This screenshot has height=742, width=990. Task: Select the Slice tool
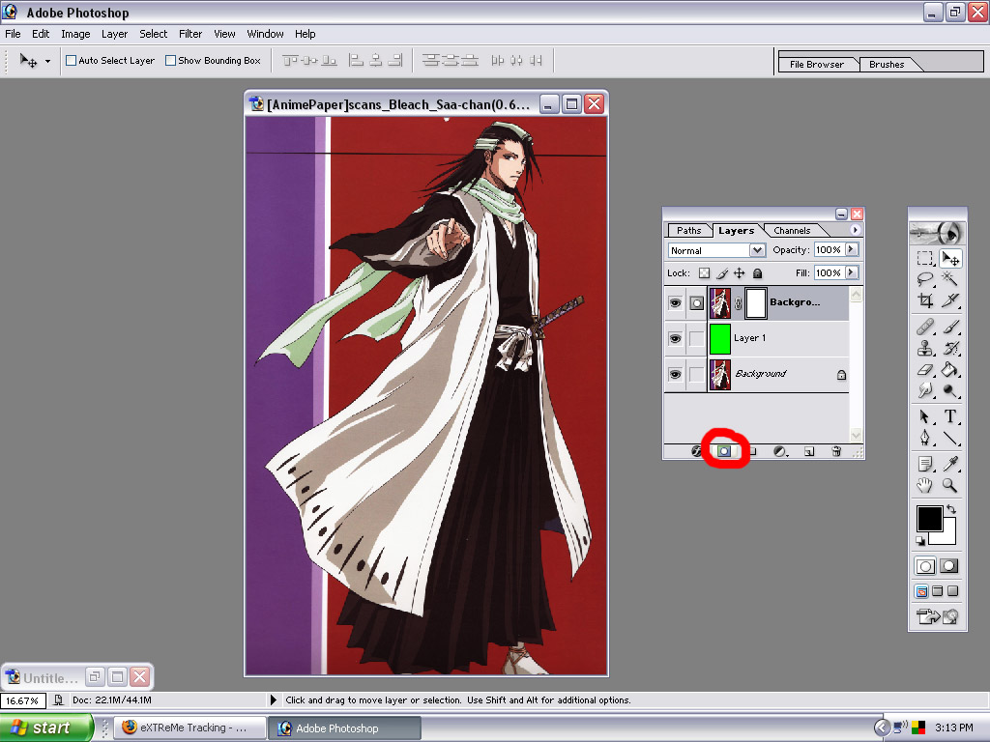coord(949,300)
